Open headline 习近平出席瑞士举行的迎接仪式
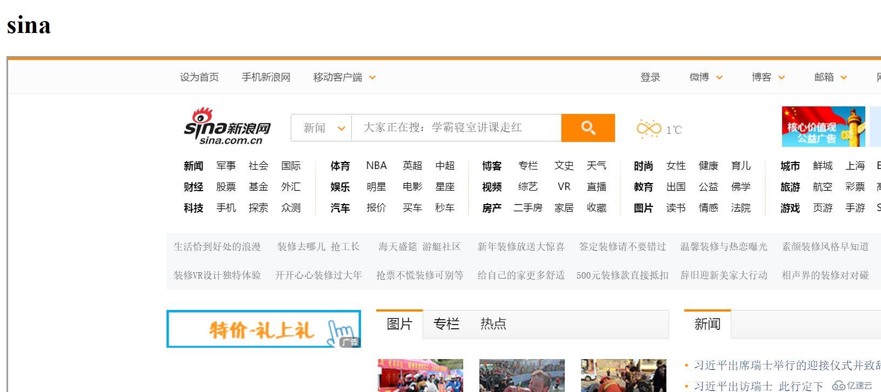 pos(787,366)
